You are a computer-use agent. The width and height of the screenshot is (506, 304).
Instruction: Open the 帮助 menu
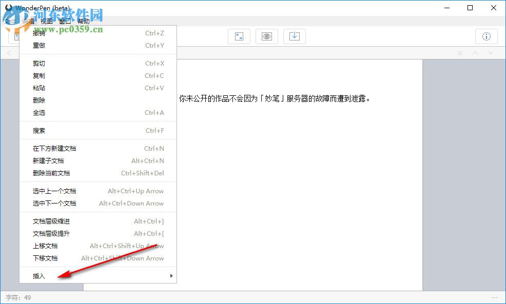[x=84, y=22]
